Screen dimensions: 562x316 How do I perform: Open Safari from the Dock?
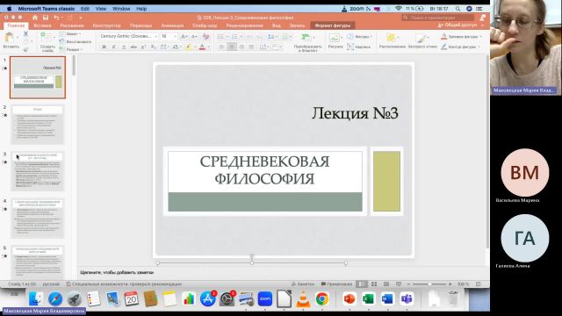(55, 298)
